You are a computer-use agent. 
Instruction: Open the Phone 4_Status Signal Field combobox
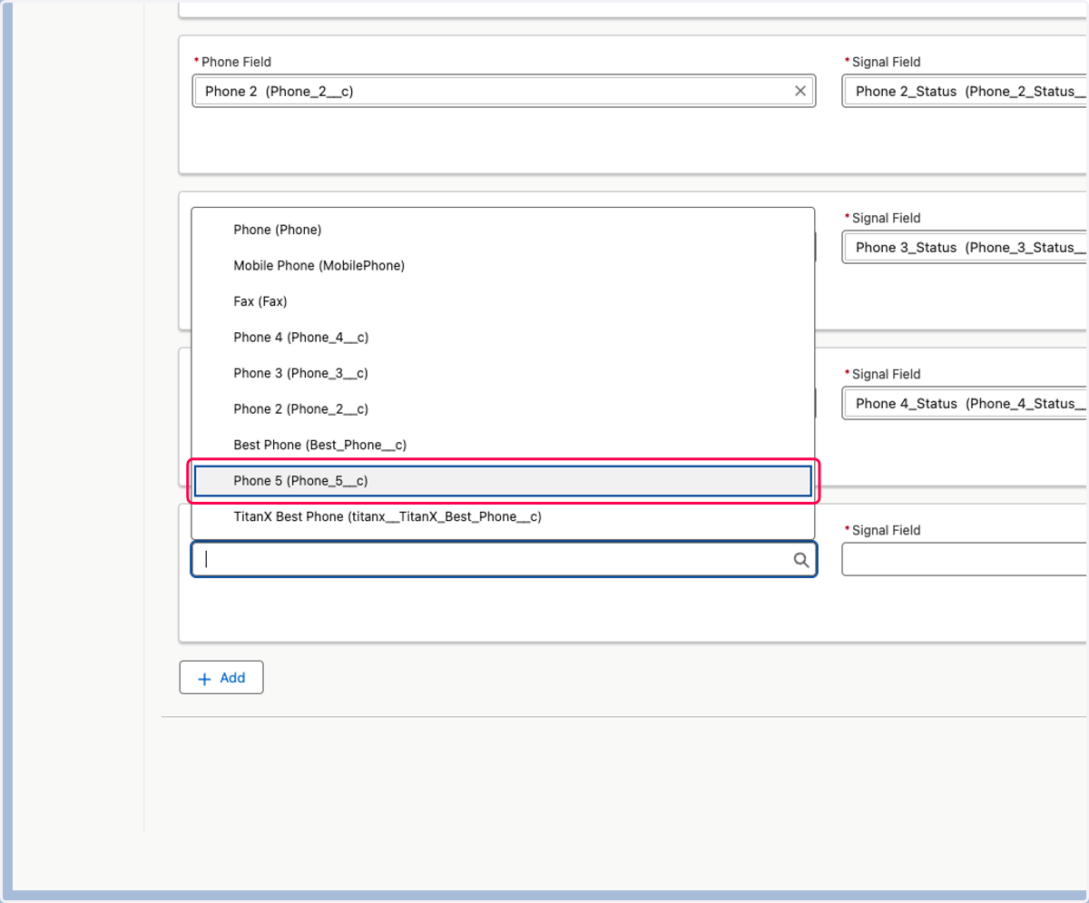966,403
